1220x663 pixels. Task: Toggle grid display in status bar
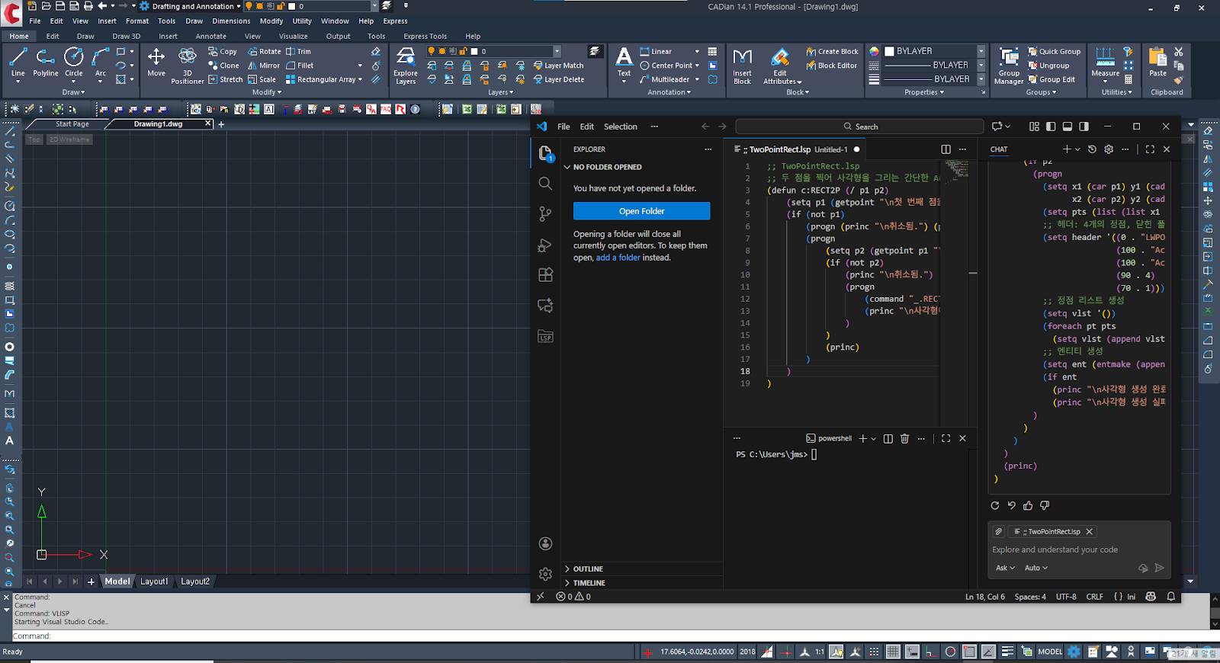point(893,652)
